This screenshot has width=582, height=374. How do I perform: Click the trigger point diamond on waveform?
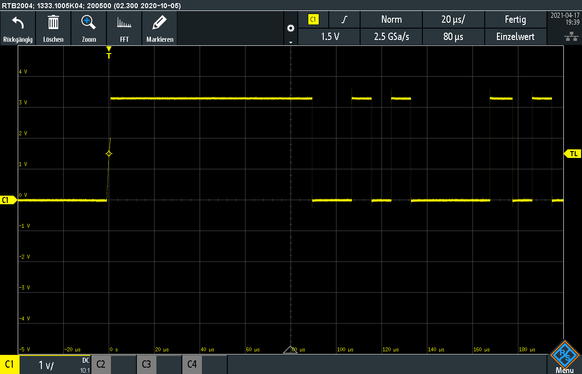tap(109, 154)
